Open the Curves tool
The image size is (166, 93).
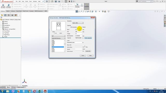82,5
